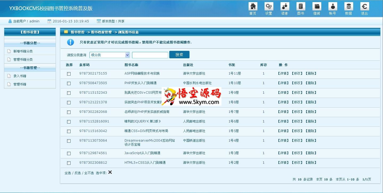Click the version type icon
Viewport: 383px width, 193px height.
point(99,21)
